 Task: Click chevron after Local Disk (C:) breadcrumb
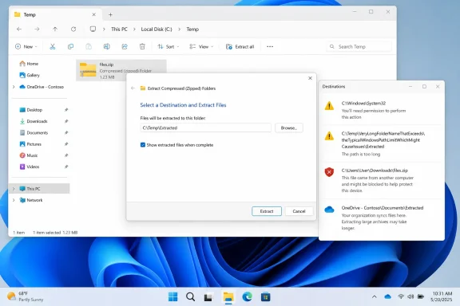coord(179,29)
